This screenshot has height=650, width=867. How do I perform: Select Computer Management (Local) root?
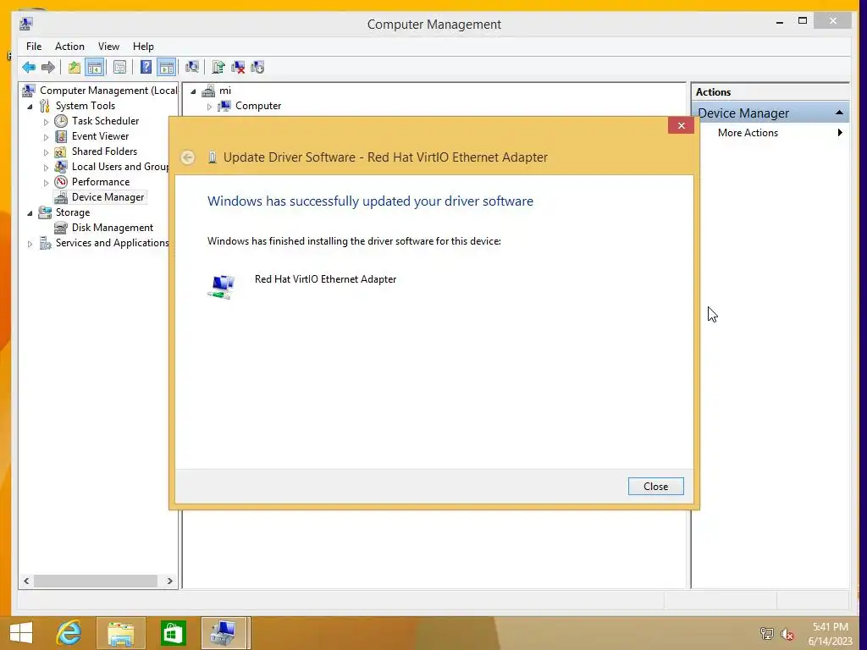[x=108, y=91]
